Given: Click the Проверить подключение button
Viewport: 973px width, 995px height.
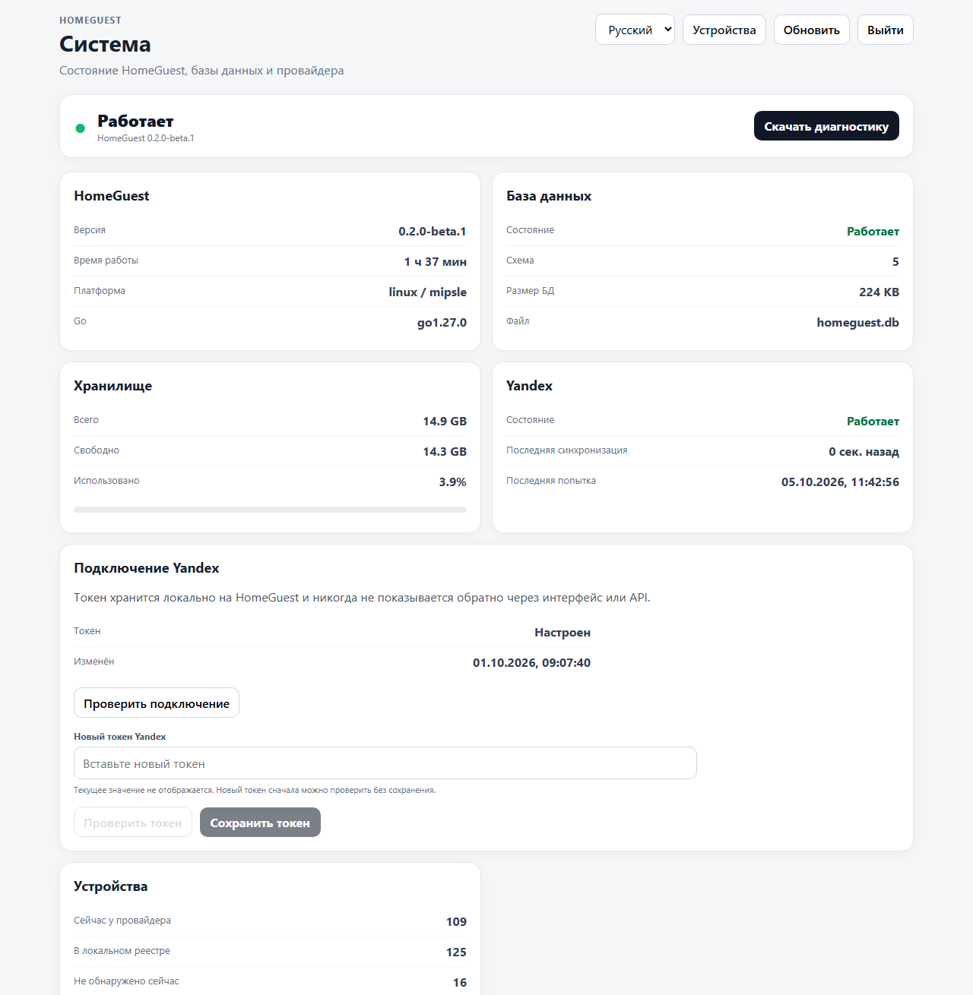Looking at the screenshot, I should click(x=157, y=703).
